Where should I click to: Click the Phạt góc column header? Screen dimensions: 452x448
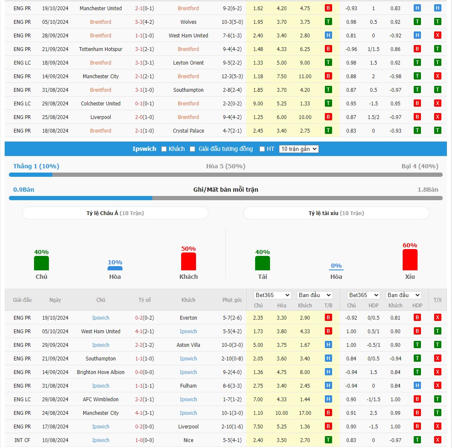[x=232, y=300]
